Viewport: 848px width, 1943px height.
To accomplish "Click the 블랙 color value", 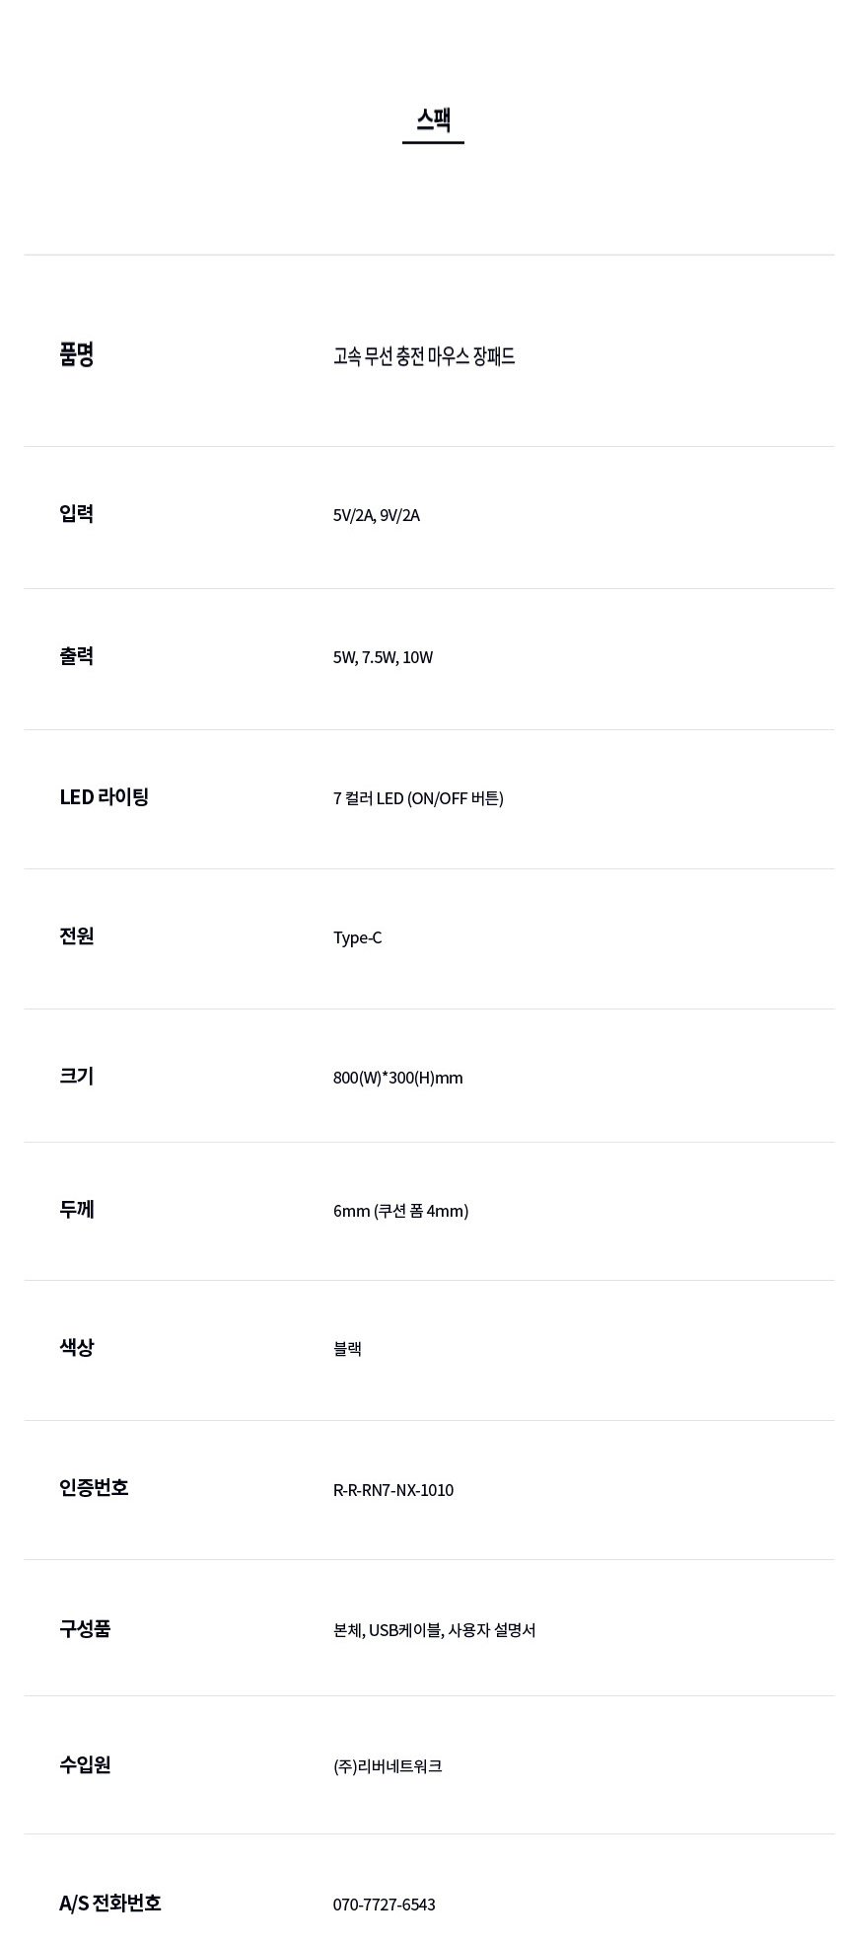I will point(347,1349).
